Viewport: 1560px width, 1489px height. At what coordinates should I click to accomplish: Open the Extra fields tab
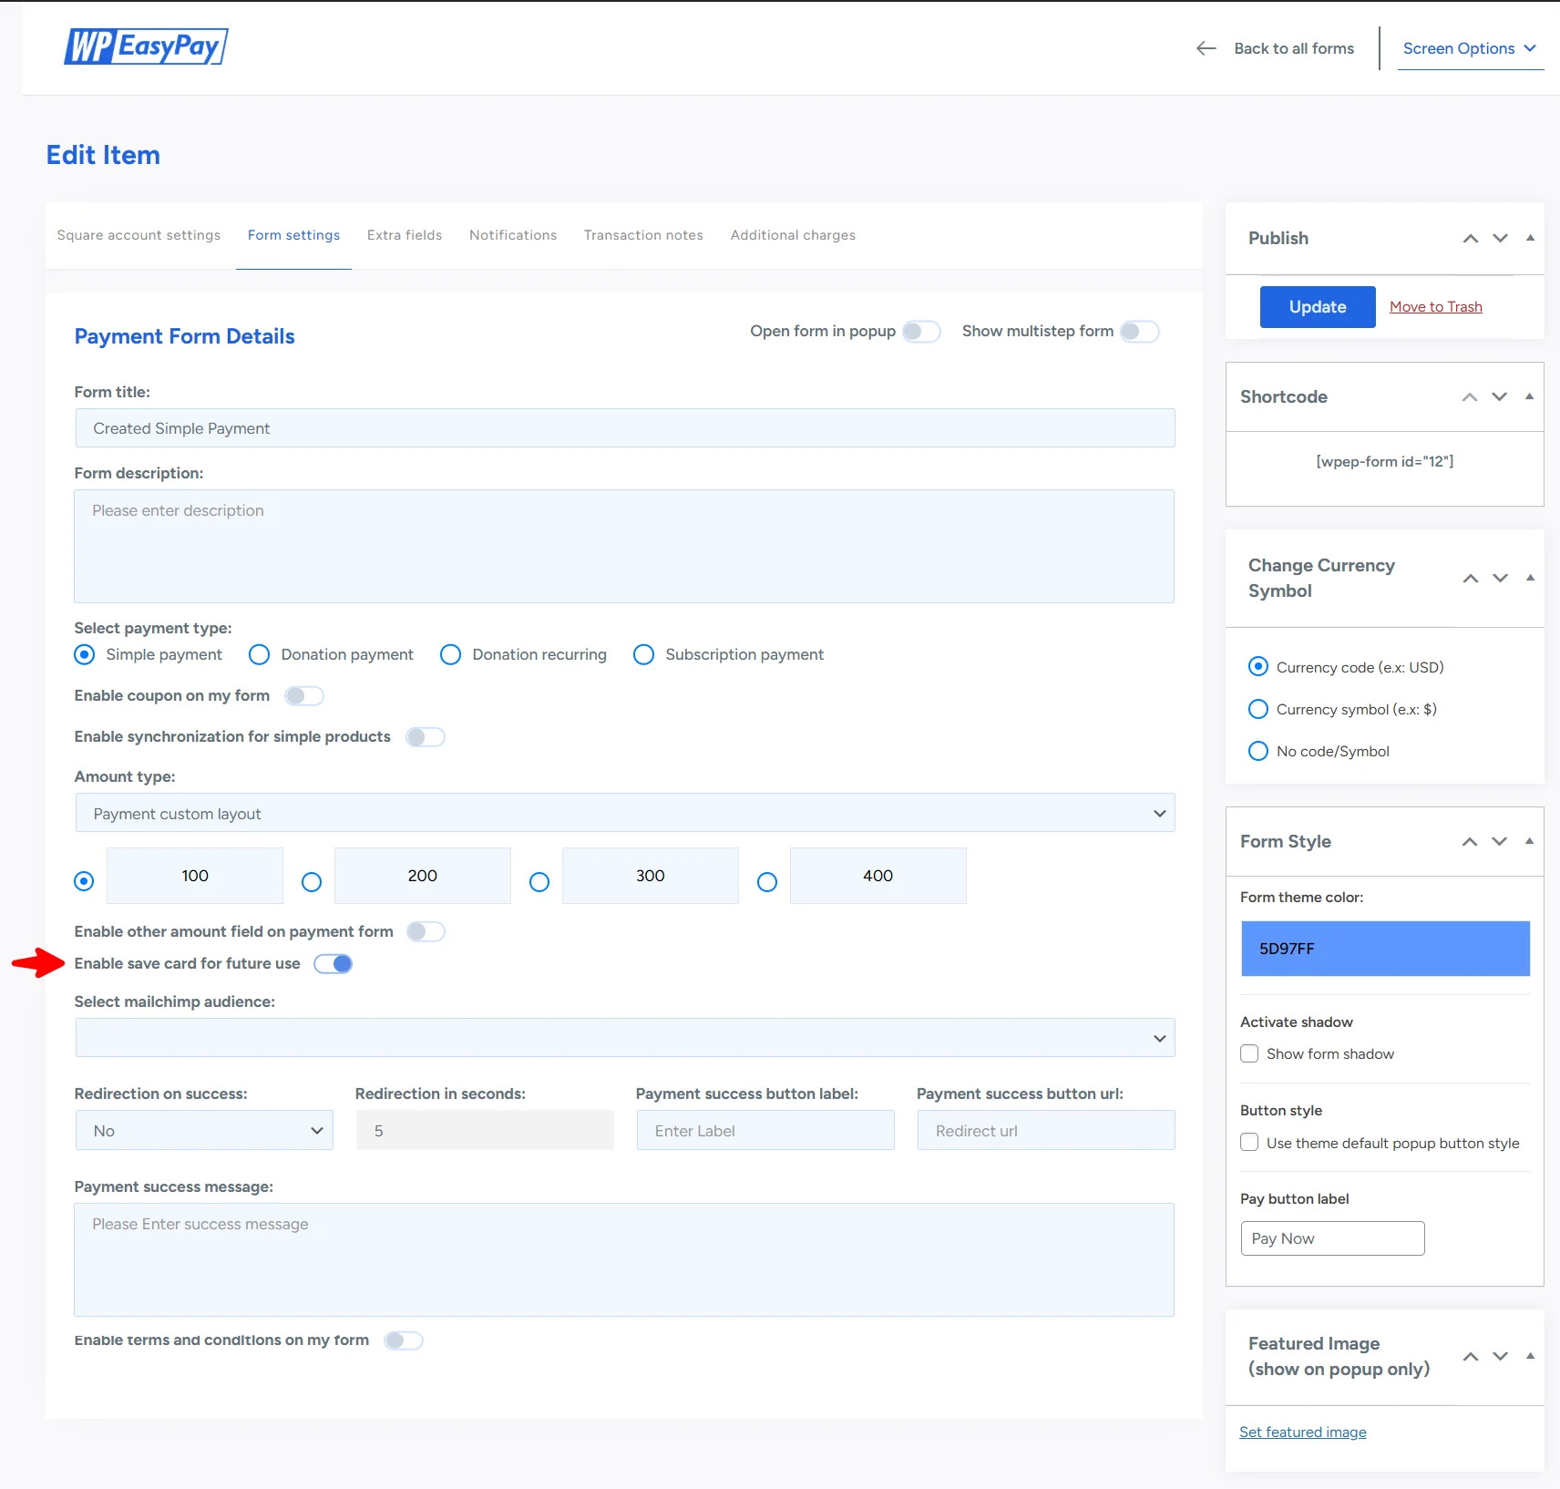tap(405, 235)
